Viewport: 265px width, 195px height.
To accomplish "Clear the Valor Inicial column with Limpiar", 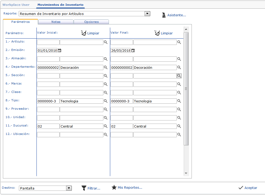I will (90, 33).
